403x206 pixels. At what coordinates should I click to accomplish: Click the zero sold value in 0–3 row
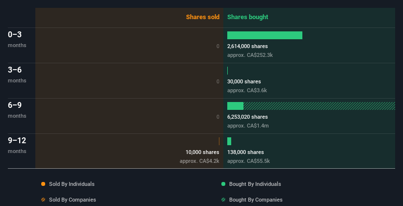(x=218, y=46)
